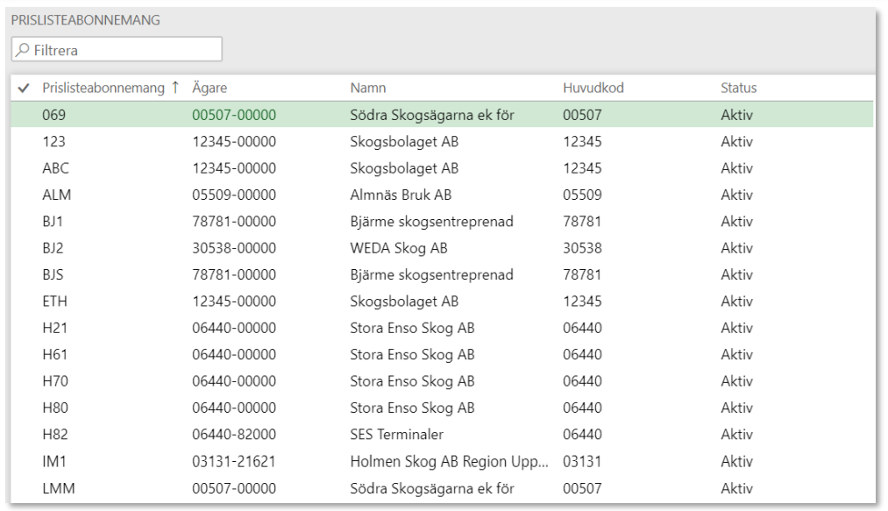
Task: Click Huvudkod 30538 in the BJ2 row
Action: 582,247
